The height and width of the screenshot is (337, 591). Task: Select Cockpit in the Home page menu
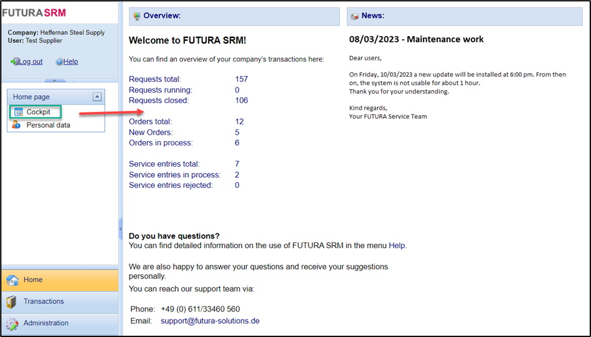(x=39, y=112)
